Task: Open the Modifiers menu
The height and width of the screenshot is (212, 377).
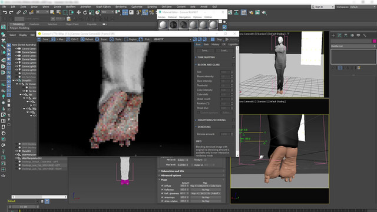Action: tap(71, 6)
